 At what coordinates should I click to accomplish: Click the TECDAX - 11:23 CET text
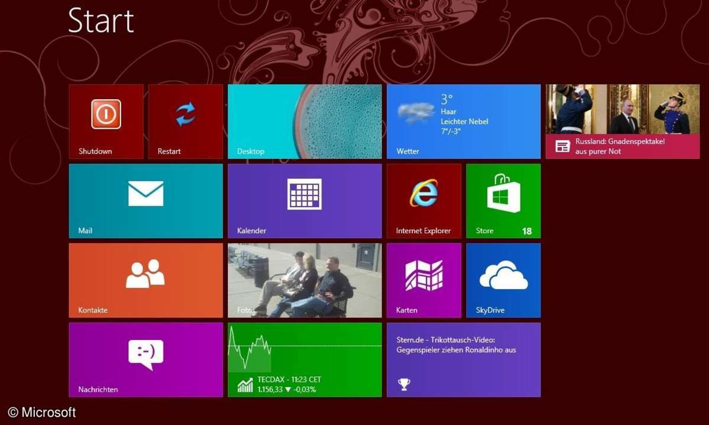coord(290,380)
